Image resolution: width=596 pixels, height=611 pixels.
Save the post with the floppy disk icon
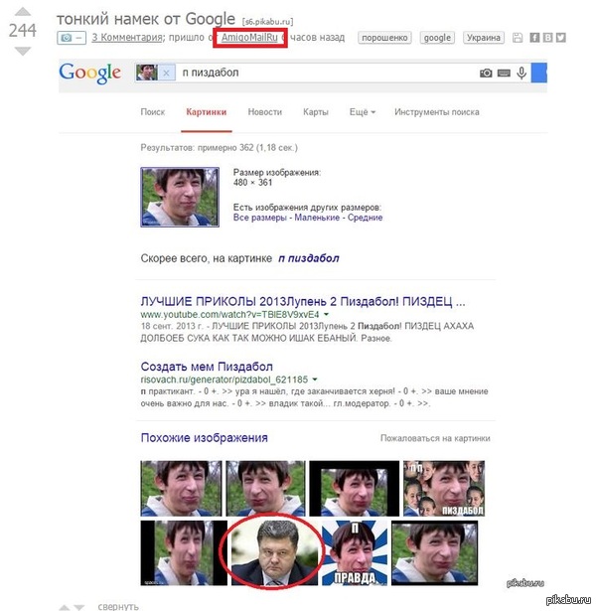click(x=518, y=38)
